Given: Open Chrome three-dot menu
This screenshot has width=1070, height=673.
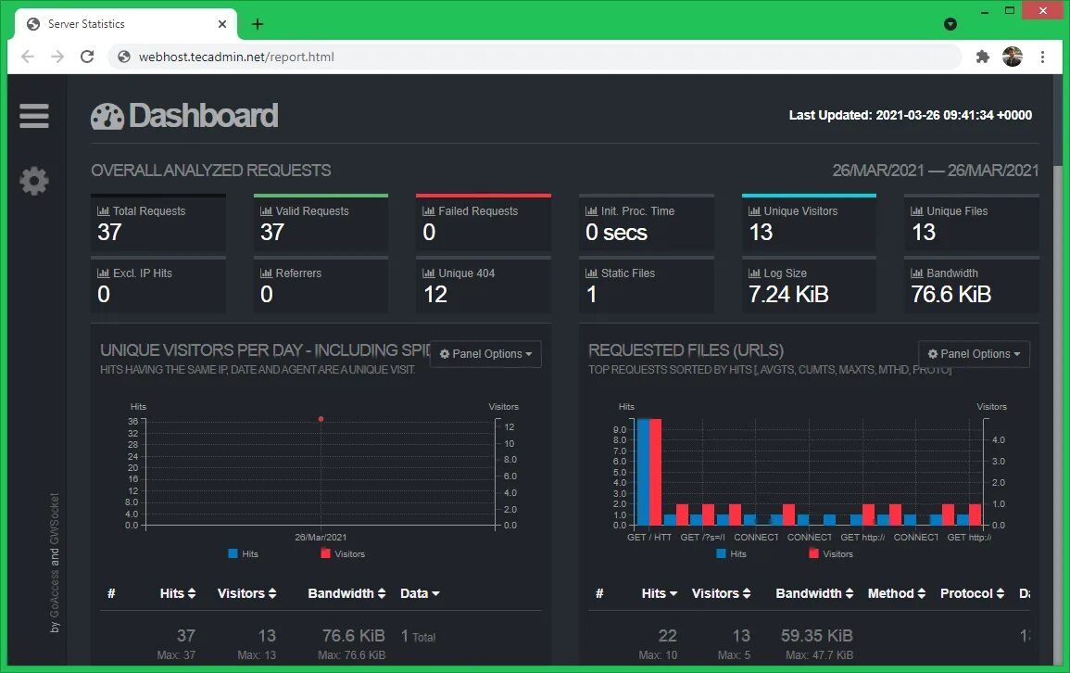Looking at the screenshot, I should tap(1042, 57).
